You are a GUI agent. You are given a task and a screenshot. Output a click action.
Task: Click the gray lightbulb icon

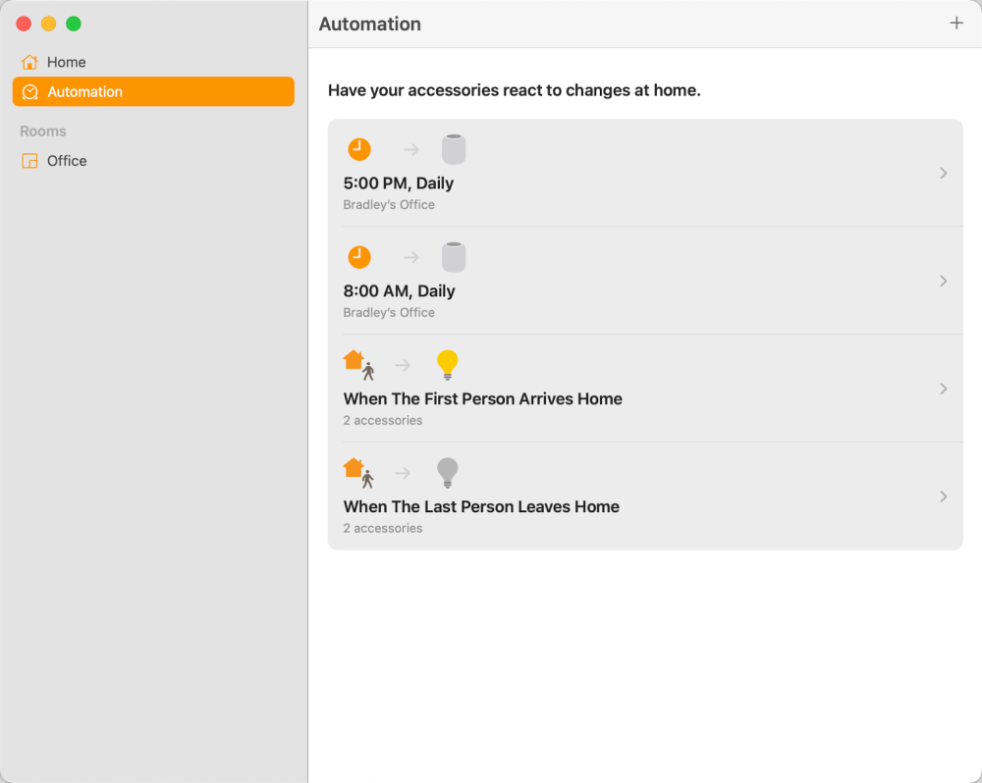coord(447,473)
